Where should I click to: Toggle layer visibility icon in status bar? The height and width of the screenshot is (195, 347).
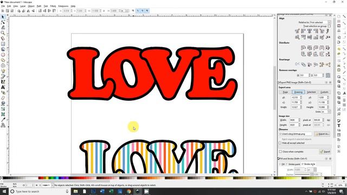pos(36,185)
